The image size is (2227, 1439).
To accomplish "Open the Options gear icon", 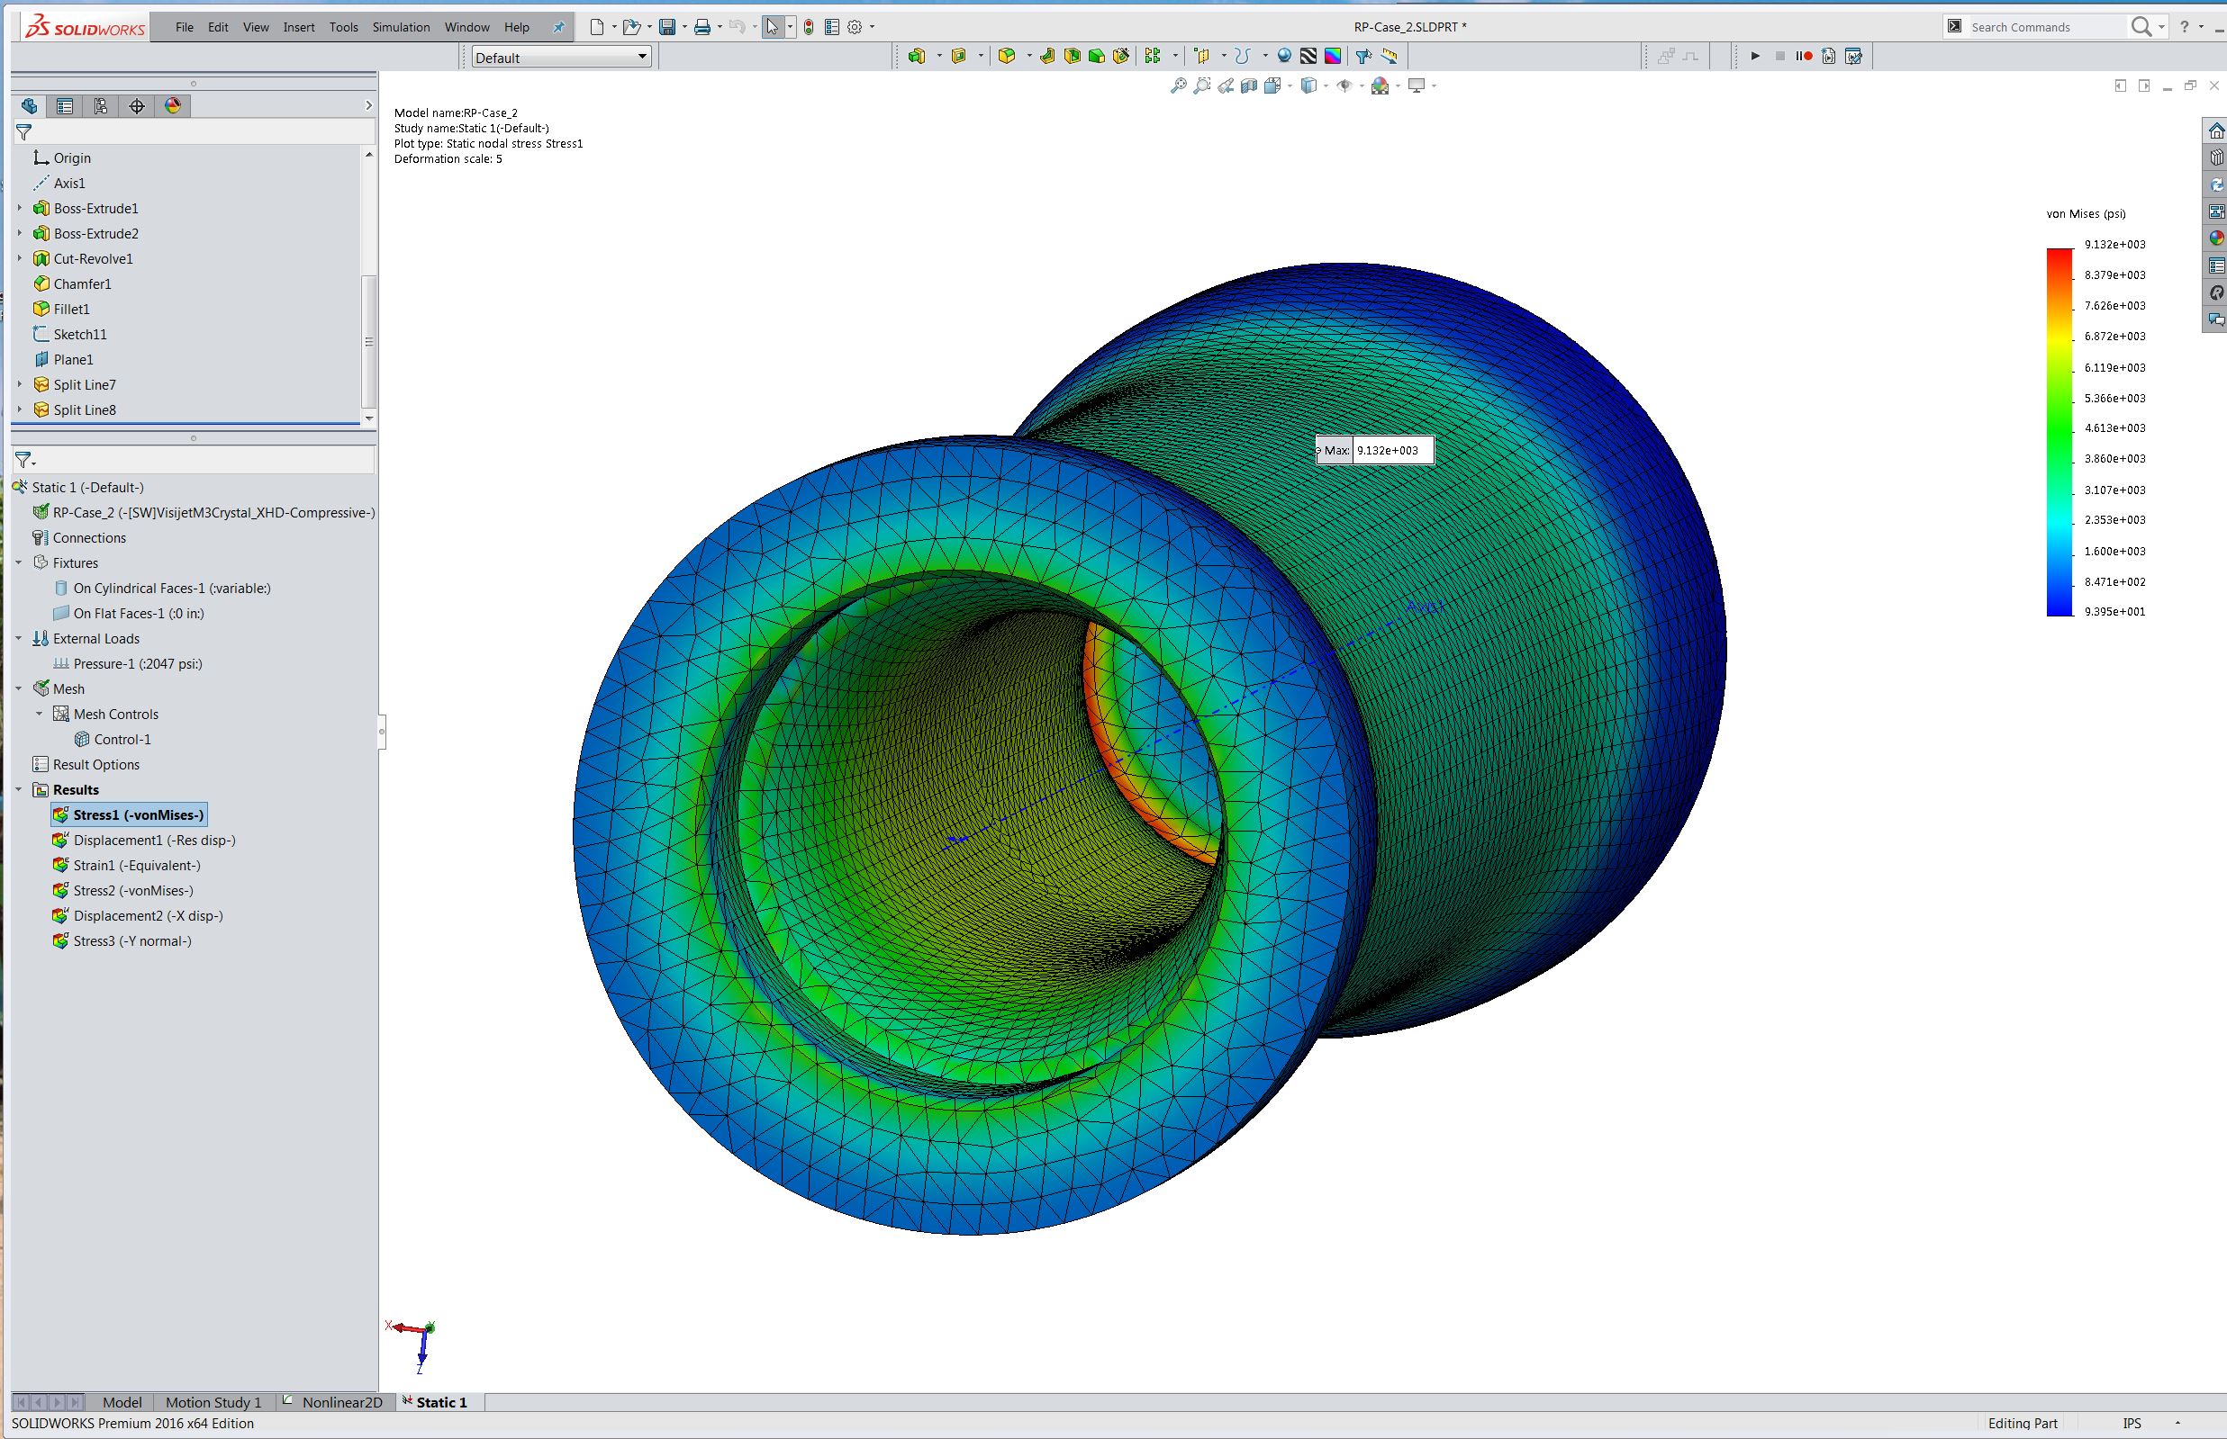I will point(855,27).
